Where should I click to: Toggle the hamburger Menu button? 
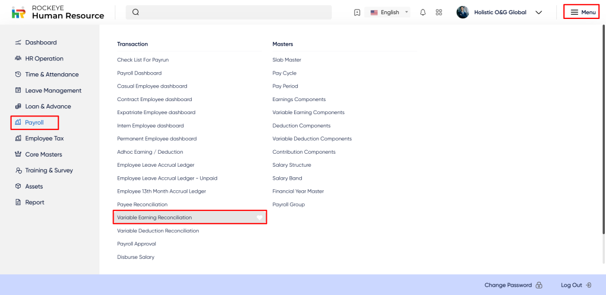point(582,12)
